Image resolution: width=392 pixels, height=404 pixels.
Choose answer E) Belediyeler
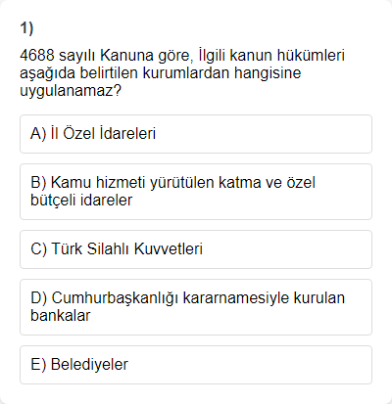pos(196,365)
